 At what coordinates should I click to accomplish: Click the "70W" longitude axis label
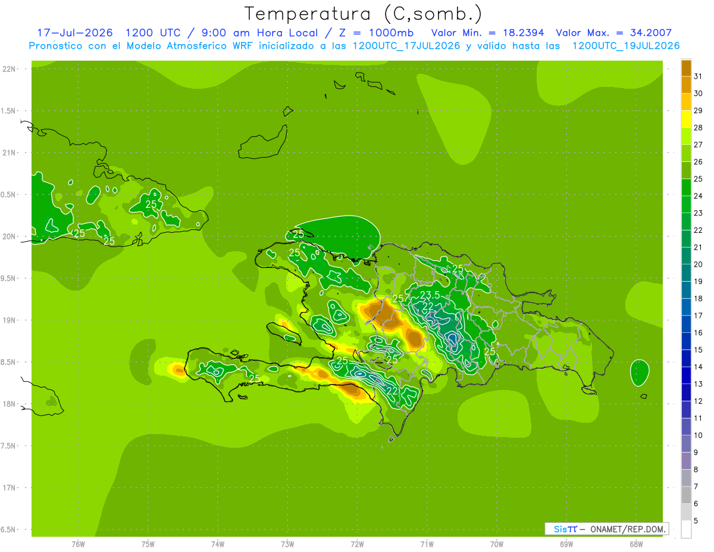pos(496,544)
